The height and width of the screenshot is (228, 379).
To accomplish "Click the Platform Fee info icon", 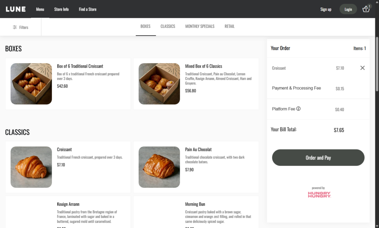I will tap(299, 108).
